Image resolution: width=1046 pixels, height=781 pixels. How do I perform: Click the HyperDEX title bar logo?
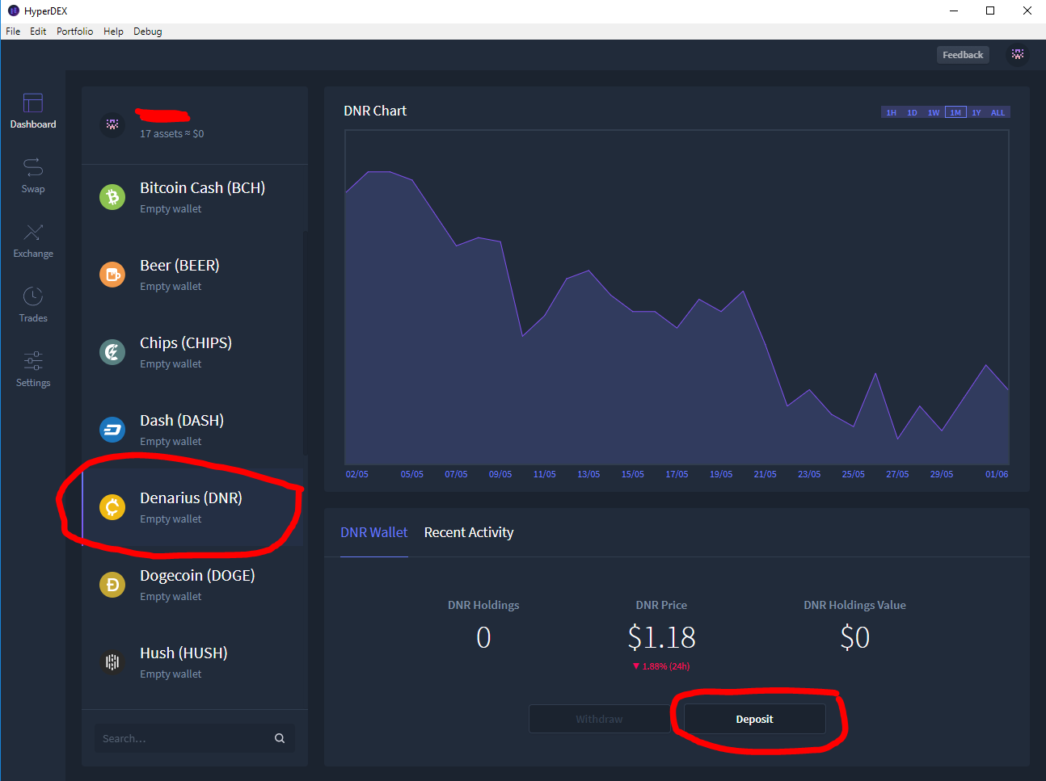(13, 10)
